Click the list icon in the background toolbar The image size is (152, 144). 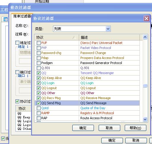6,19
